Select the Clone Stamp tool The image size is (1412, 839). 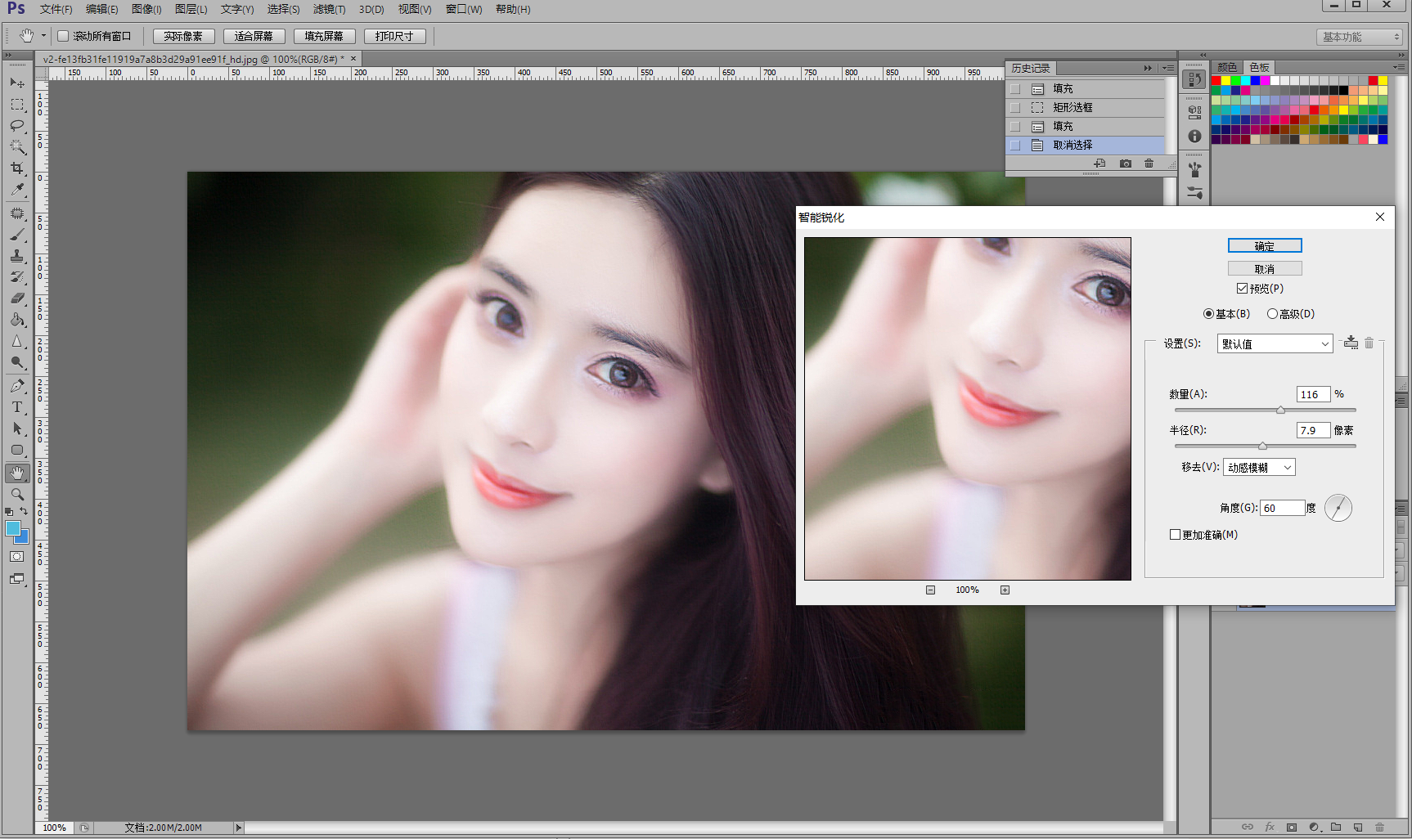point(17,256)
